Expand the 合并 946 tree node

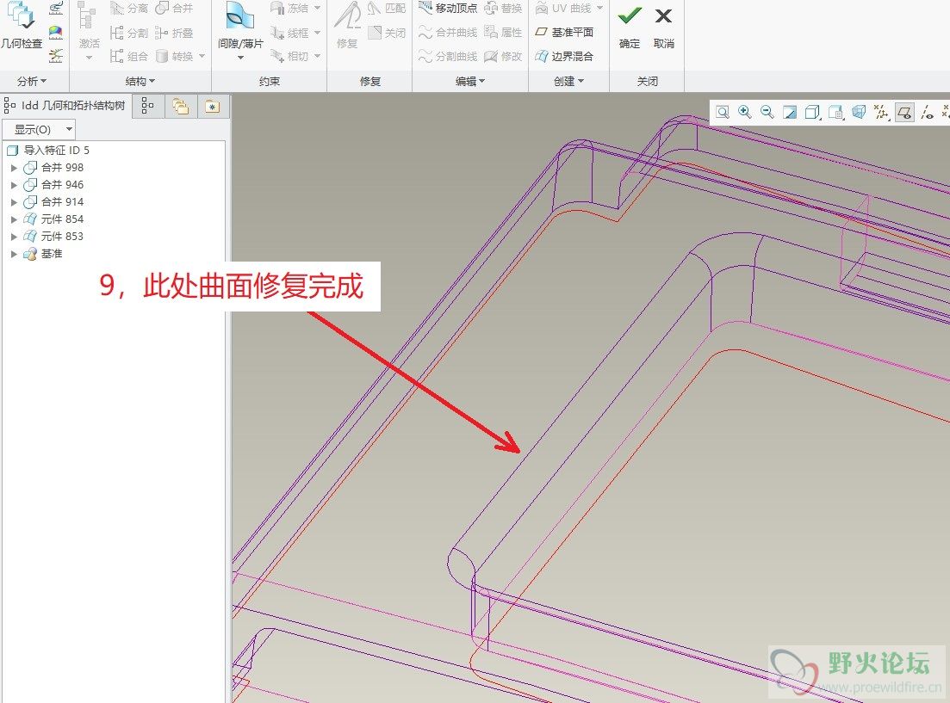coord(14,185)
